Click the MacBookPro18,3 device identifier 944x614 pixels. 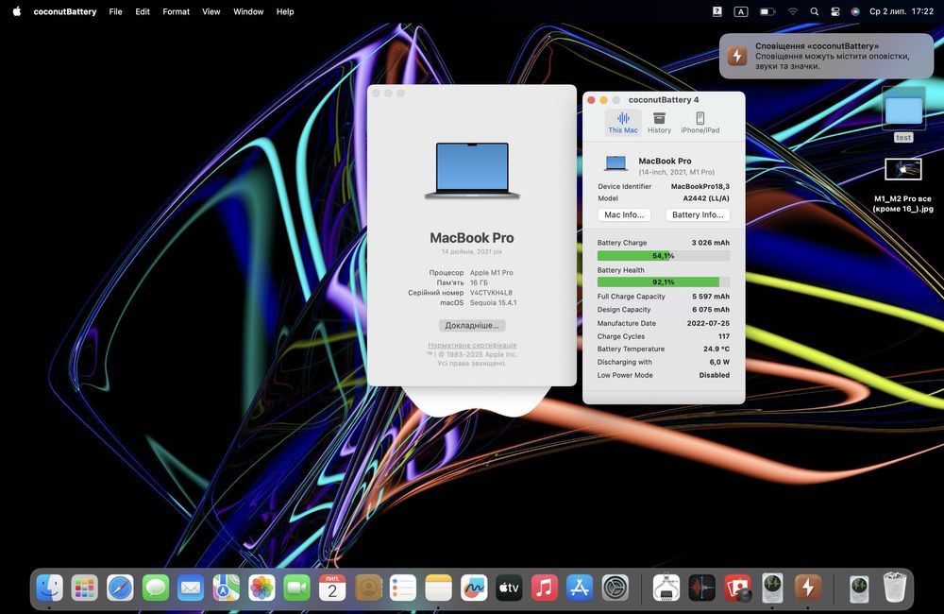pyautogui.click(x=700, y=187)
